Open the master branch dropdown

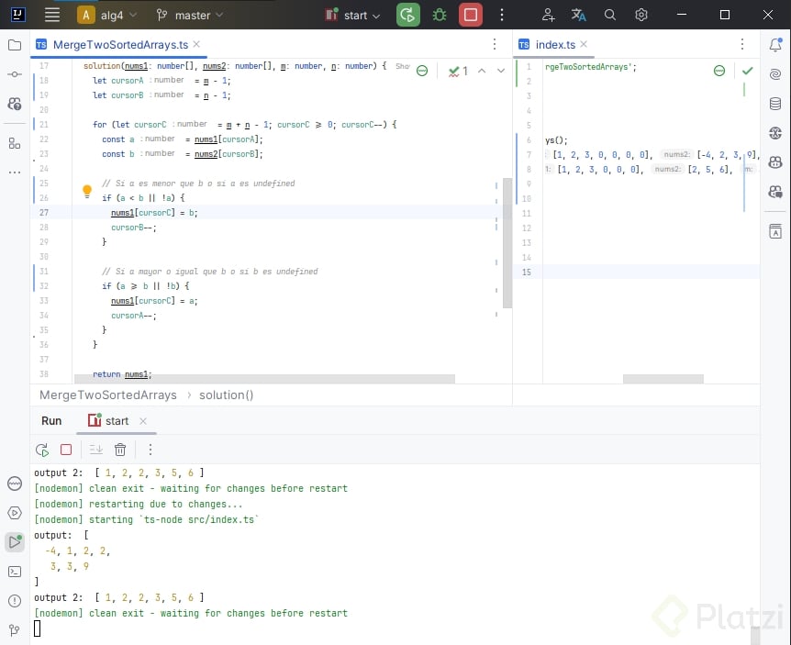coord(191,15)
